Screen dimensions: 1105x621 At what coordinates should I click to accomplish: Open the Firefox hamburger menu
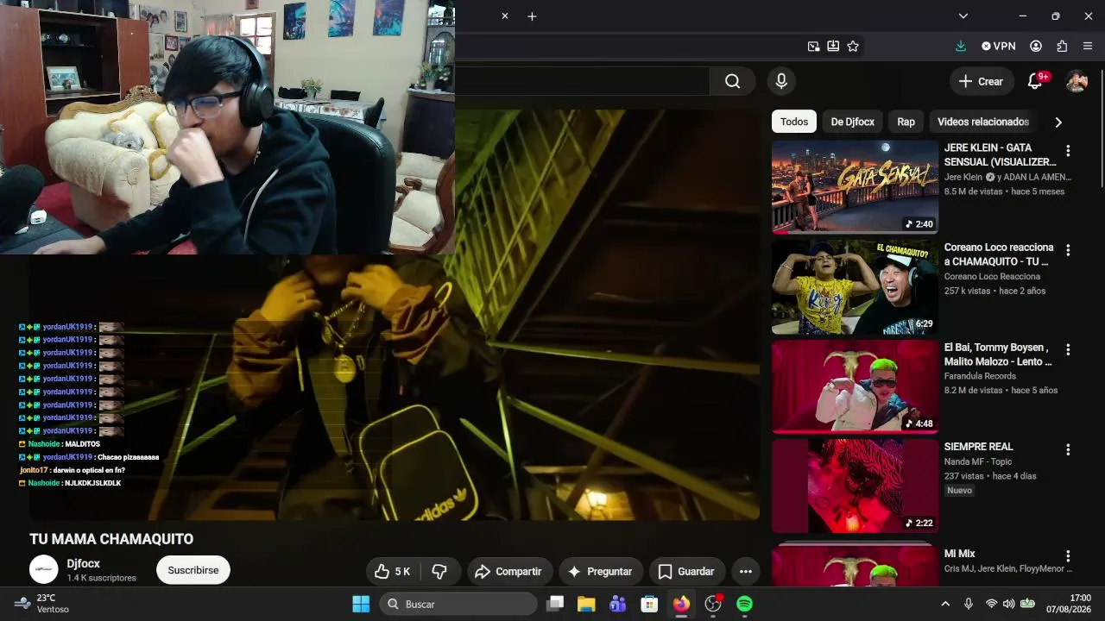(x=1088, y=46)
